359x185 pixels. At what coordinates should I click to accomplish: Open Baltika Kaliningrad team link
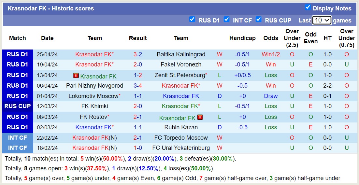[x=181, y=54]
